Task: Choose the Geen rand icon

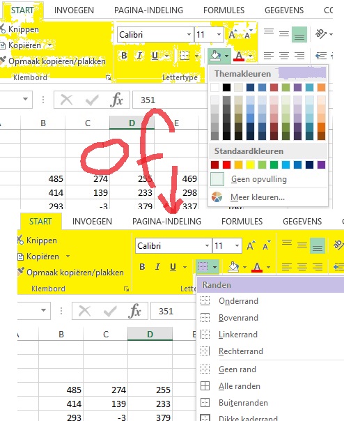Action: point(205,369)
